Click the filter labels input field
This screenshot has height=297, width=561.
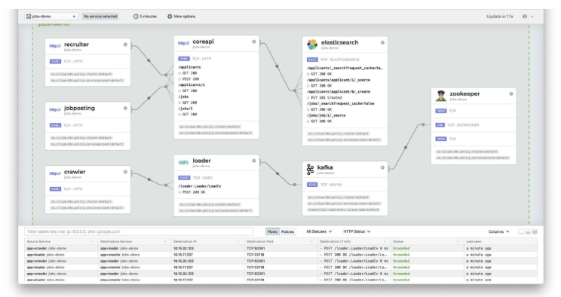pyautogui.click(x=139, y=231)
